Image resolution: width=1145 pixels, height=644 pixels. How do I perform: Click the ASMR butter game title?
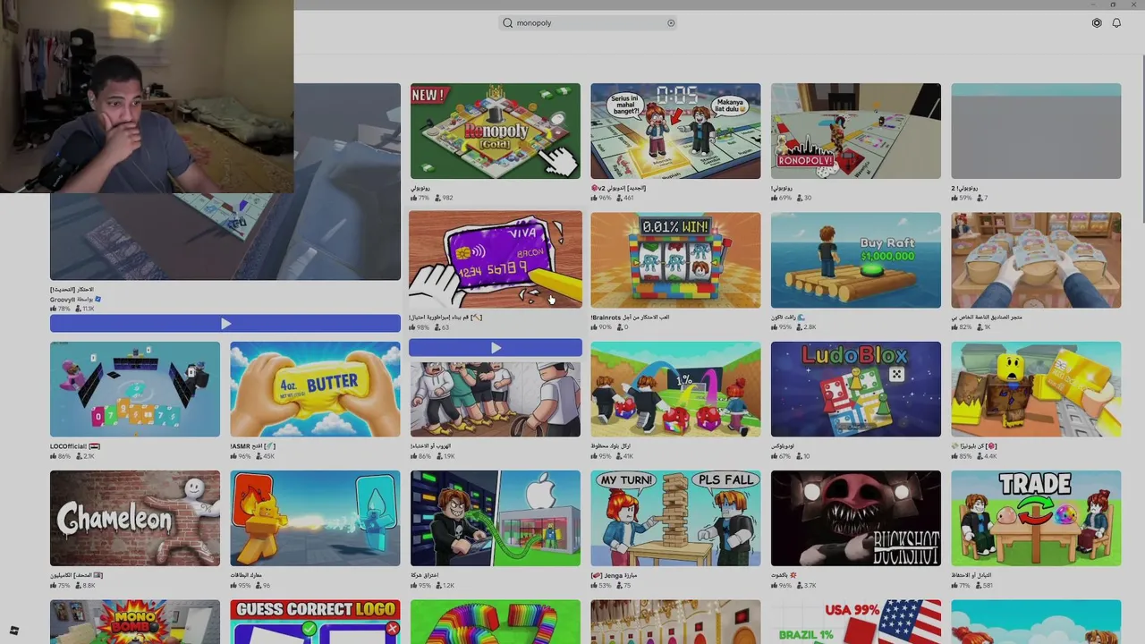click(x=253, y=446)
